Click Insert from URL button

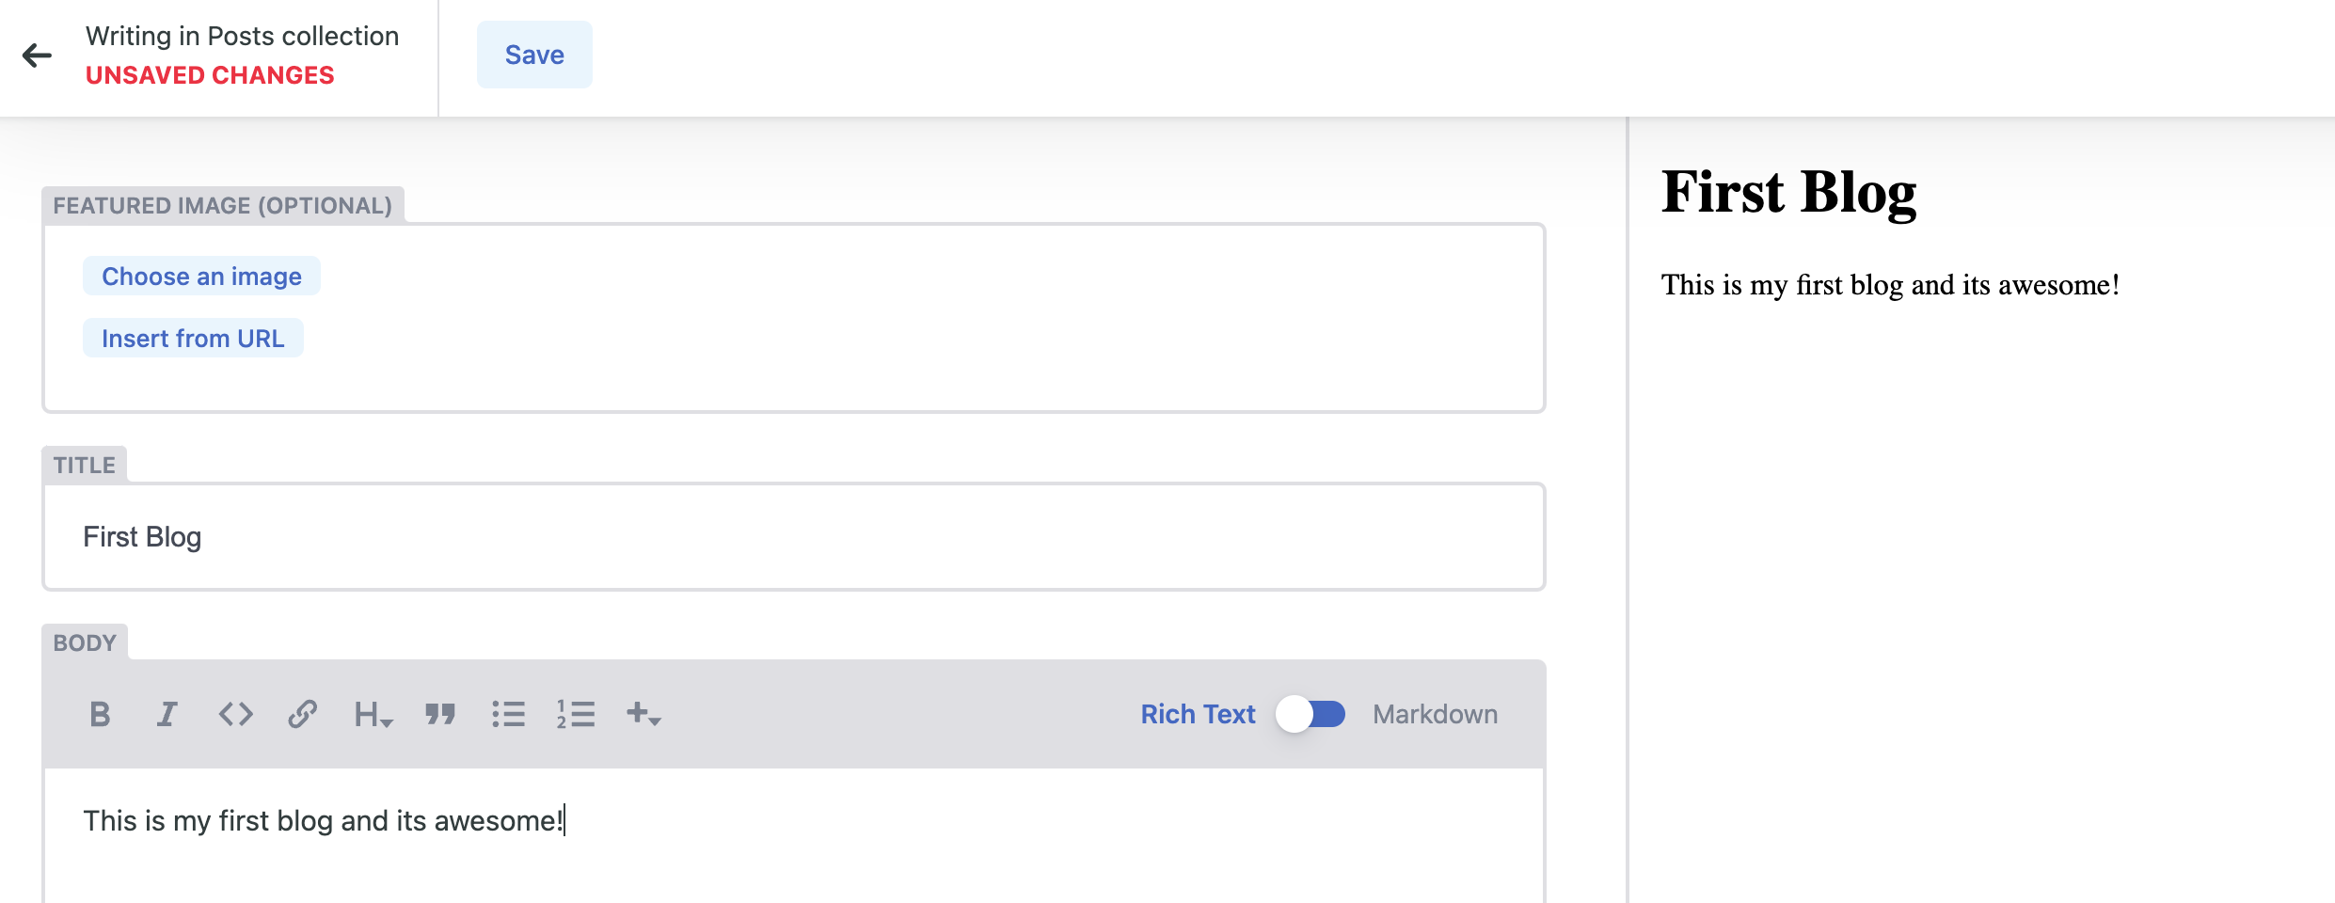(193, 339)
